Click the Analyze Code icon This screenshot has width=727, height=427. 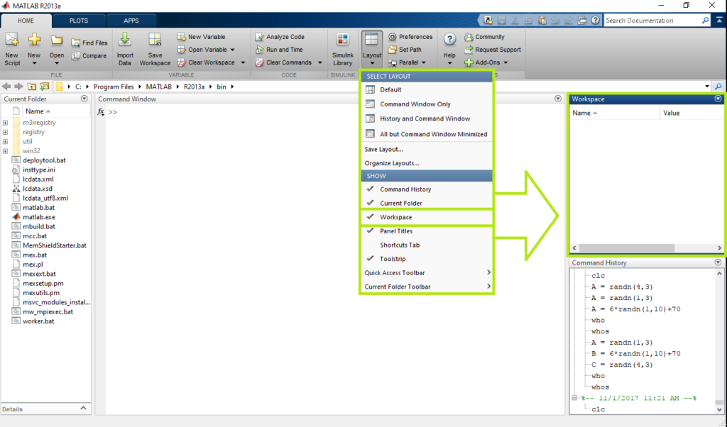pyautogui.click(x=259, y=37)
